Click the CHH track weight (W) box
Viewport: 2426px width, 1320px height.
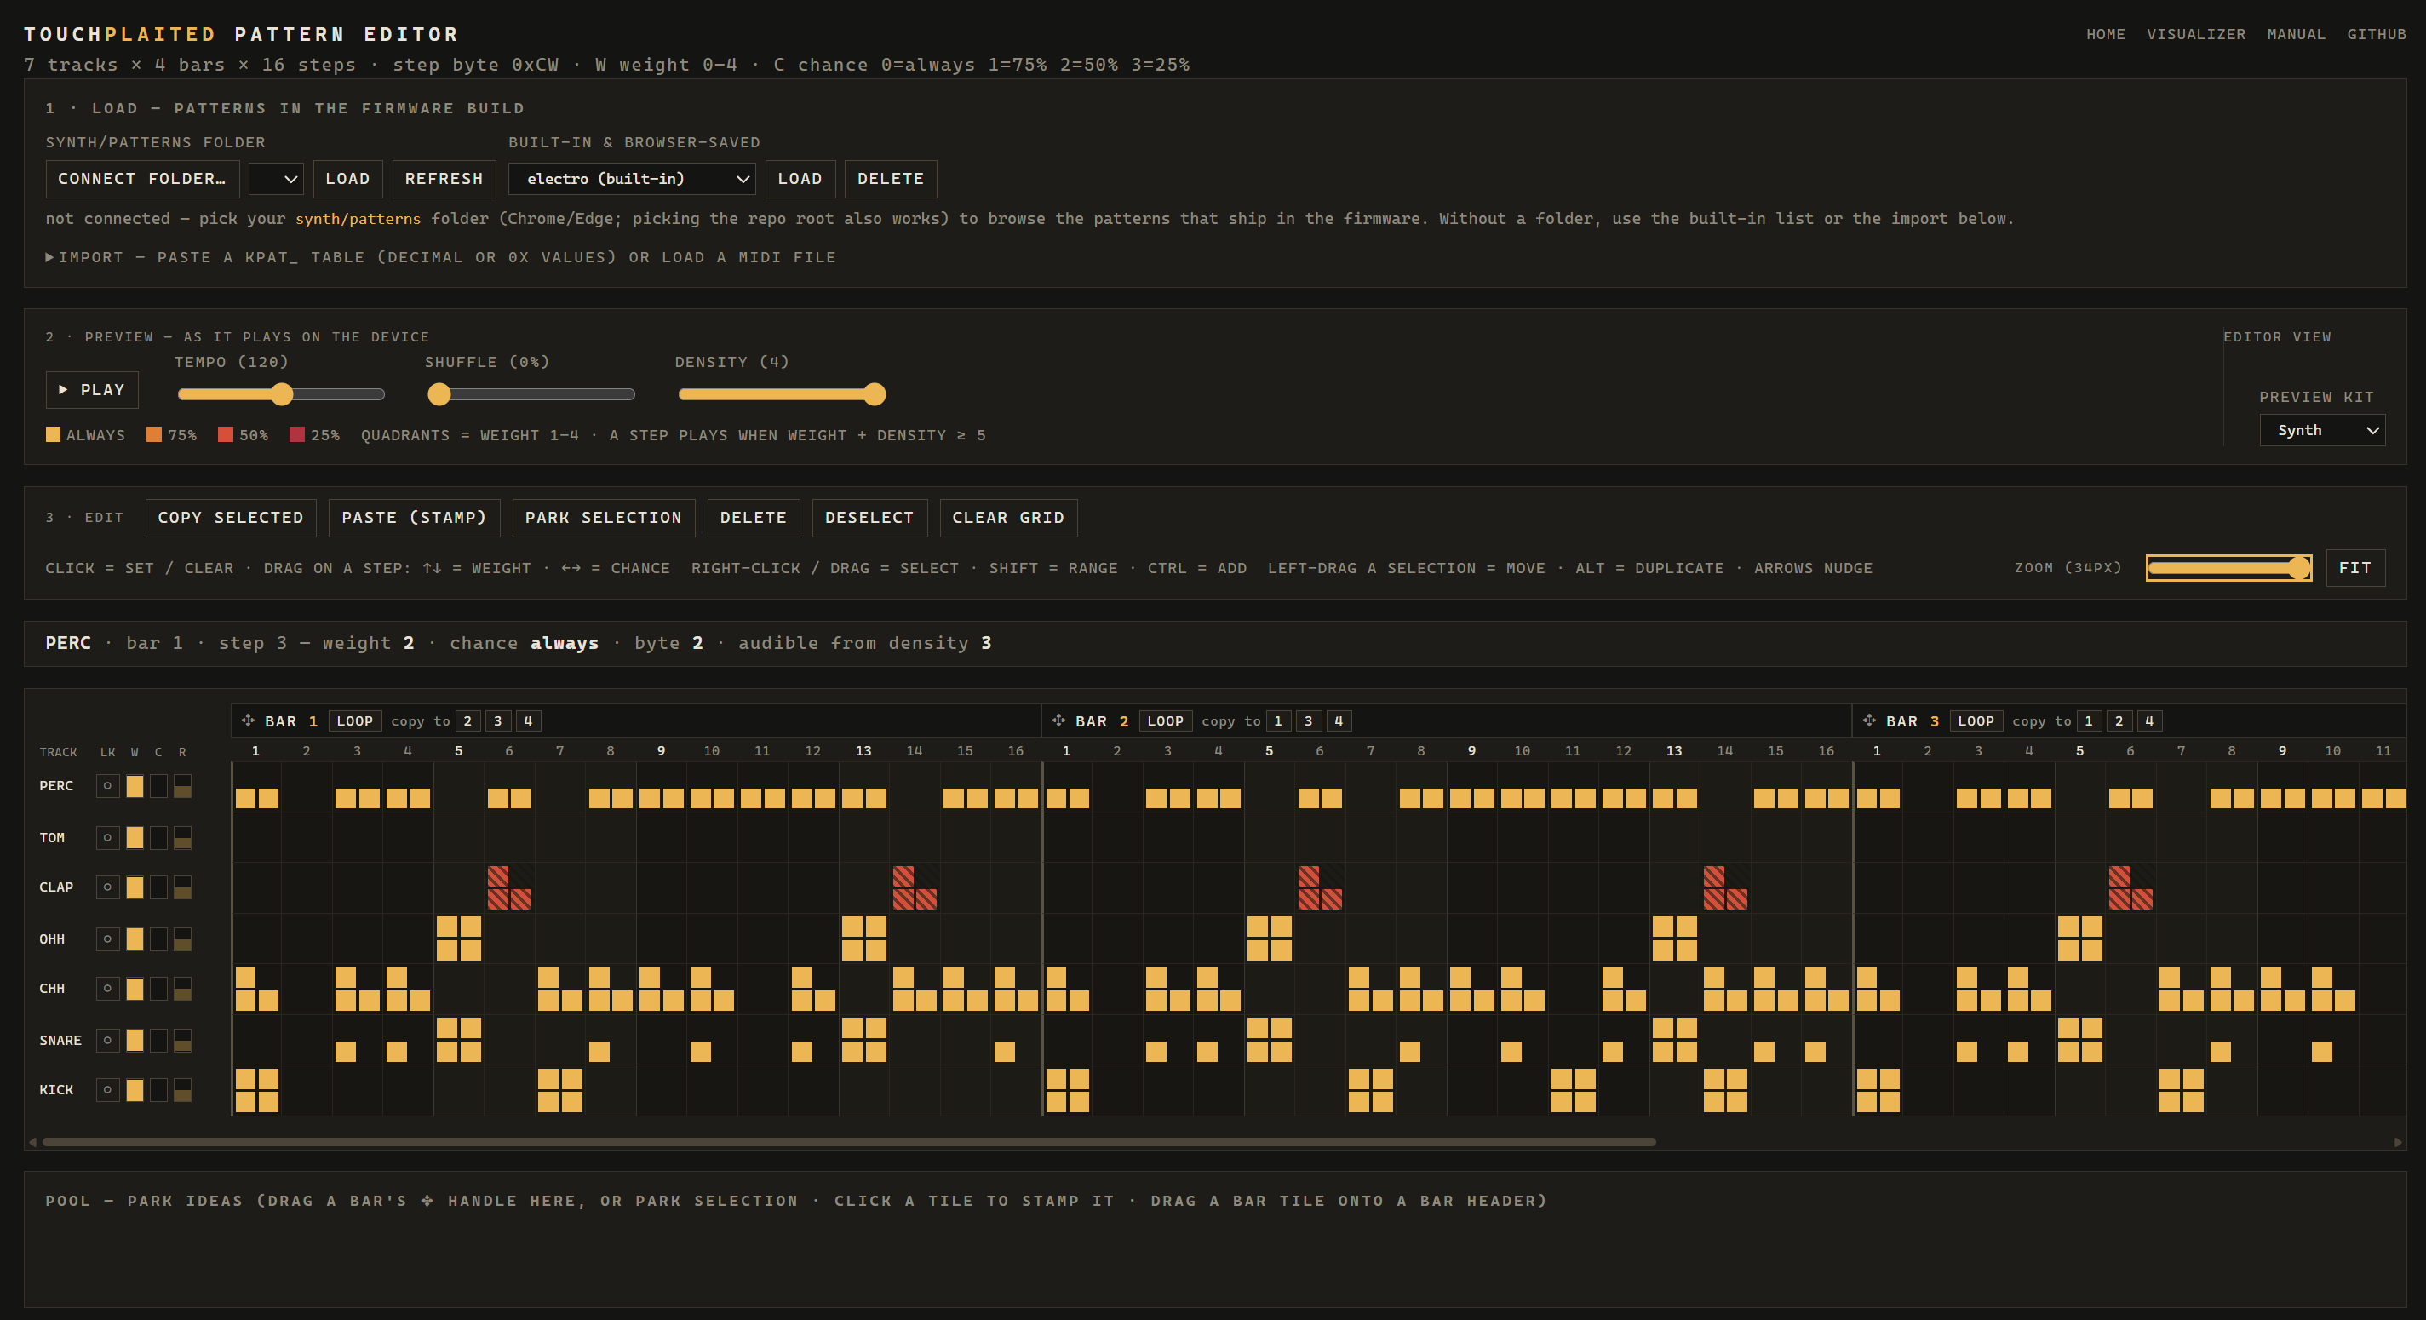tap(135, 989)
